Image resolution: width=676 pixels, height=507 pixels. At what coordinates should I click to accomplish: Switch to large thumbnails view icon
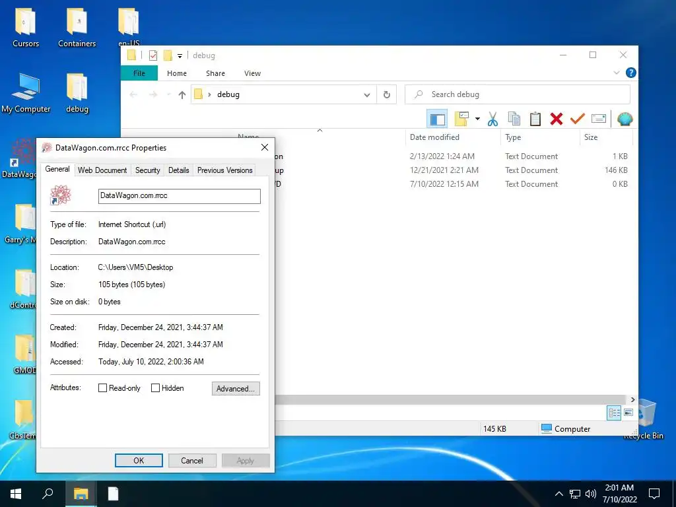tap(628, 413)
